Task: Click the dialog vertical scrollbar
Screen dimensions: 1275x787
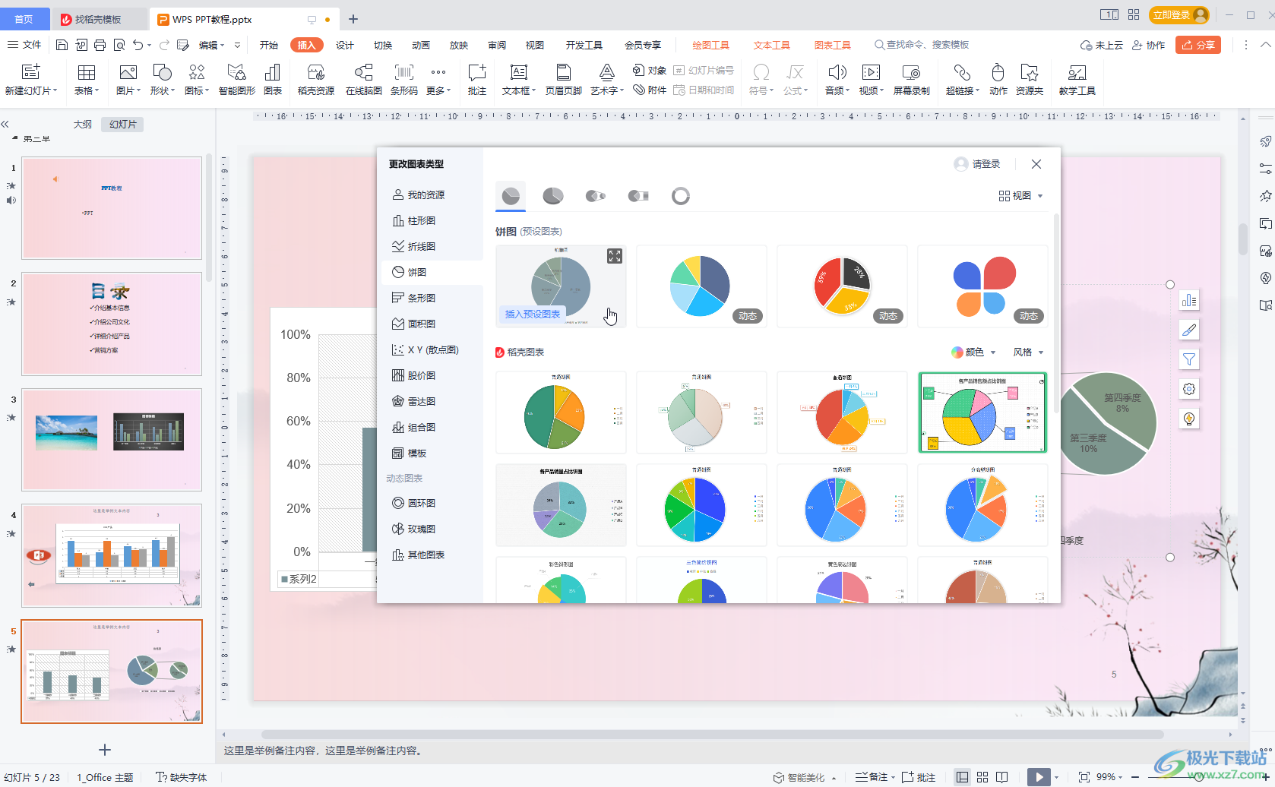Action: [1056, 315]
